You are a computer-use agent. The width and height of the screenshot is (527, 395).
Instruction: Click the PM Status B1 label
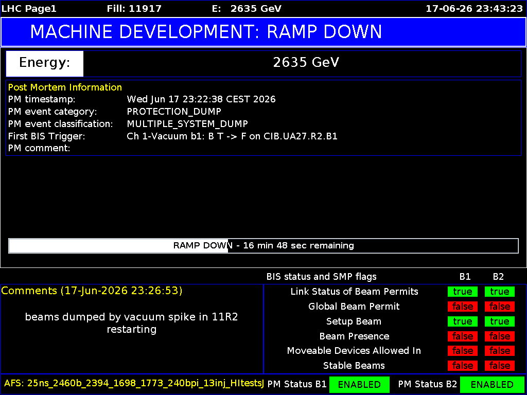[x=297, y=384]
